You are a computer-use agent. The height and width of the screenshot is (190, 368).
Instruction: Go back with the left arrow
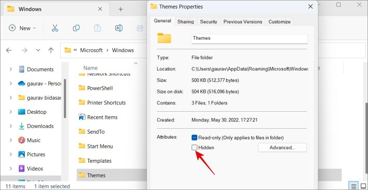pyautogui.click(x=9, y=50)
